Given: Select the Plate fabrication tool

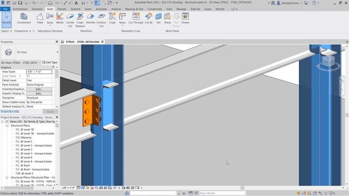Looking at the screenshot, I should point(40,19).
